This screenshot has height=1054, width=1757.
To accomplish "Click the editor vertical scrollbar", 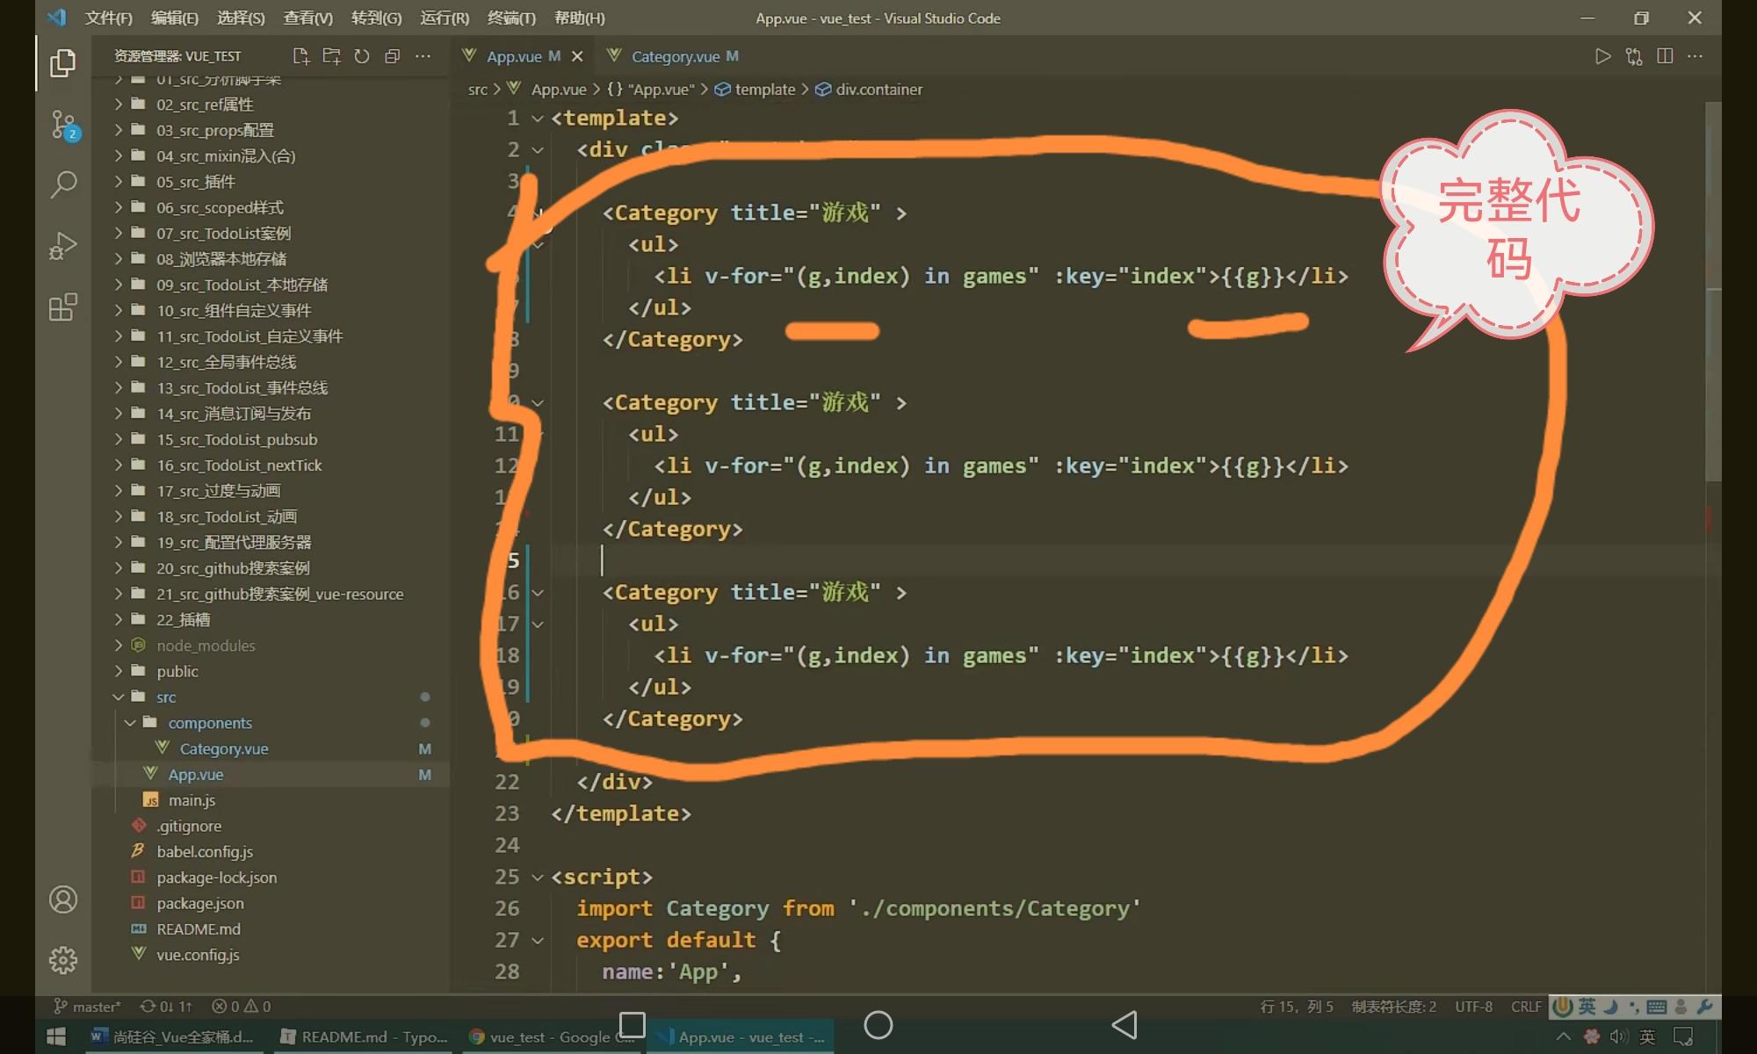I will coord(1712,290).
